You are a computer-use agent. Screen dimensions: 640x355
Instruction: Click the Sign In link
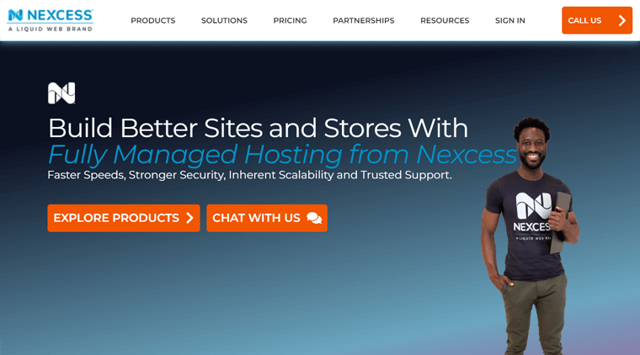click(x=510, y=20)
